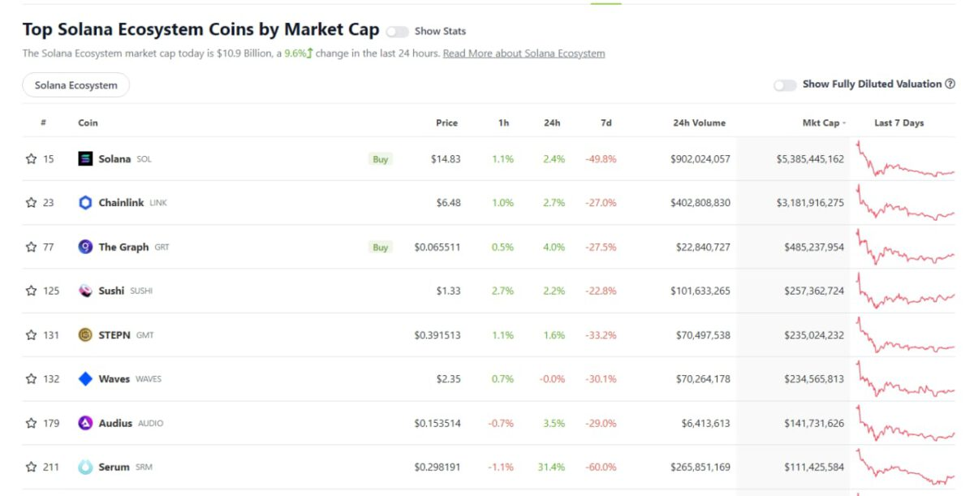Click the Solana coin logo icon
974x496 pixels.
[x=85, y=159]
